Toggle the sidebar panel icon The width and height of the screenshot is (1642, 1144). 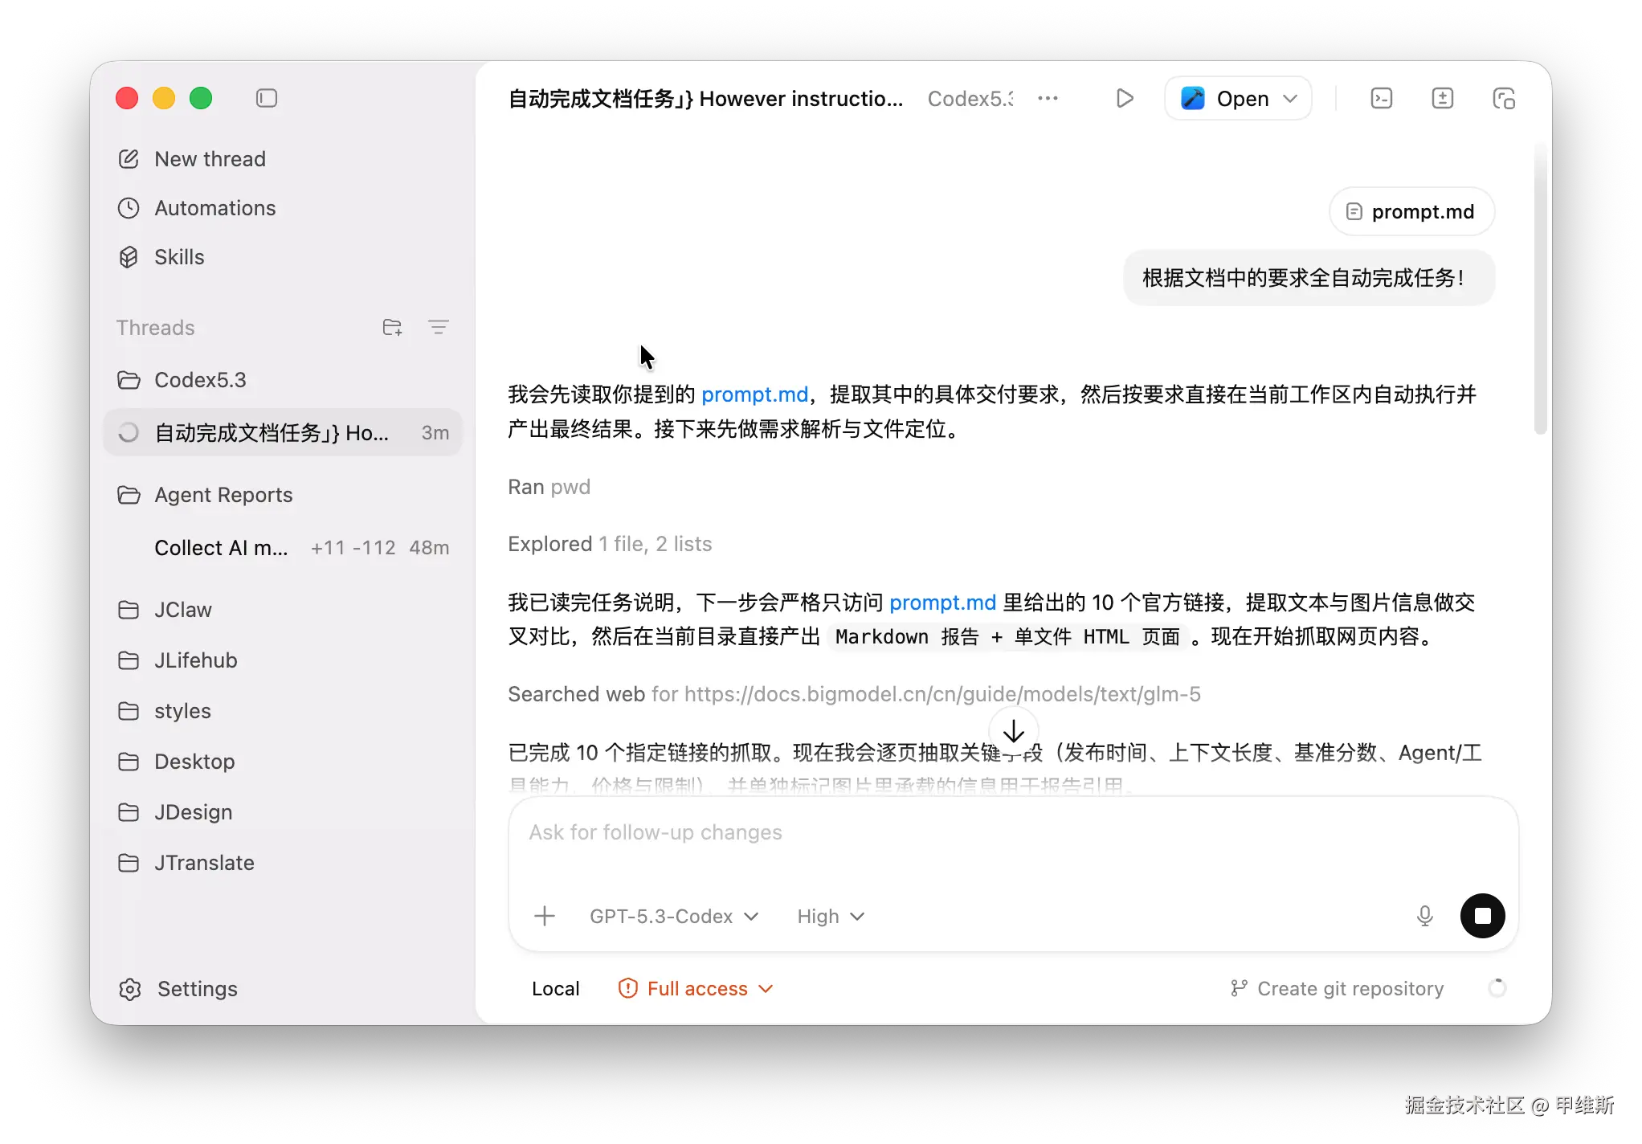point(267,98)
